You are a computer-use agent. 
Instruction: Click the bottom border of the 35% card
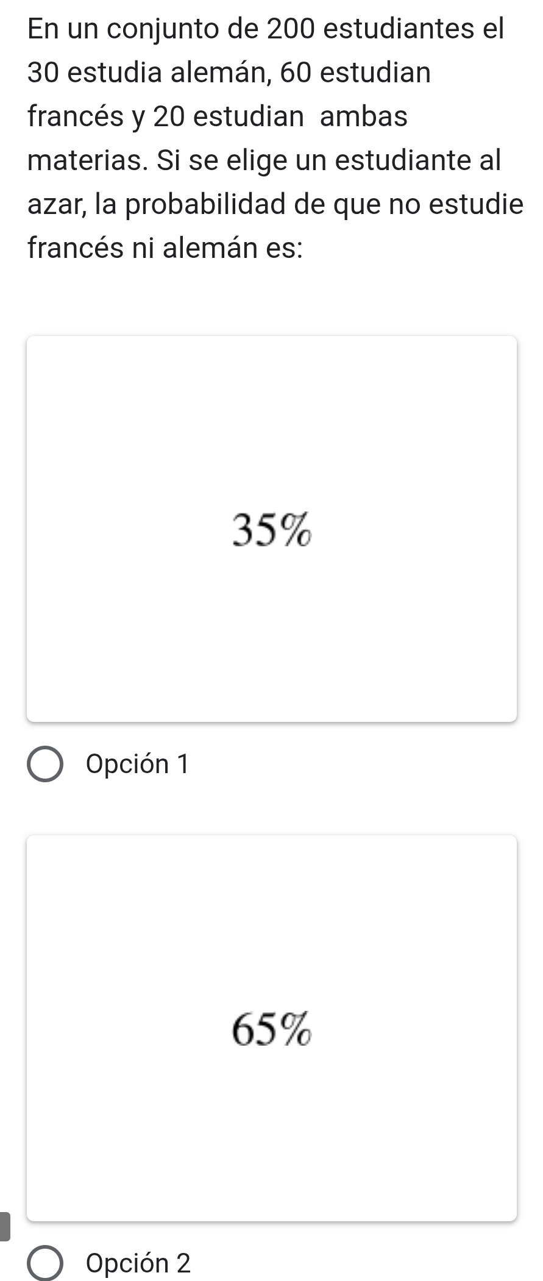(272, 721)
